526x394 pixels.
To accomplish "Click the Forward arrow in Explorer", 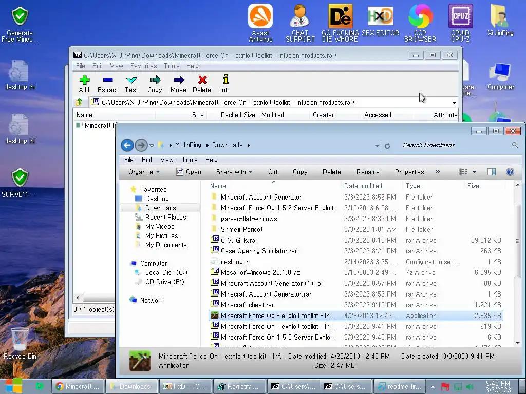I will pyautogui.click(x=141, y=145).
